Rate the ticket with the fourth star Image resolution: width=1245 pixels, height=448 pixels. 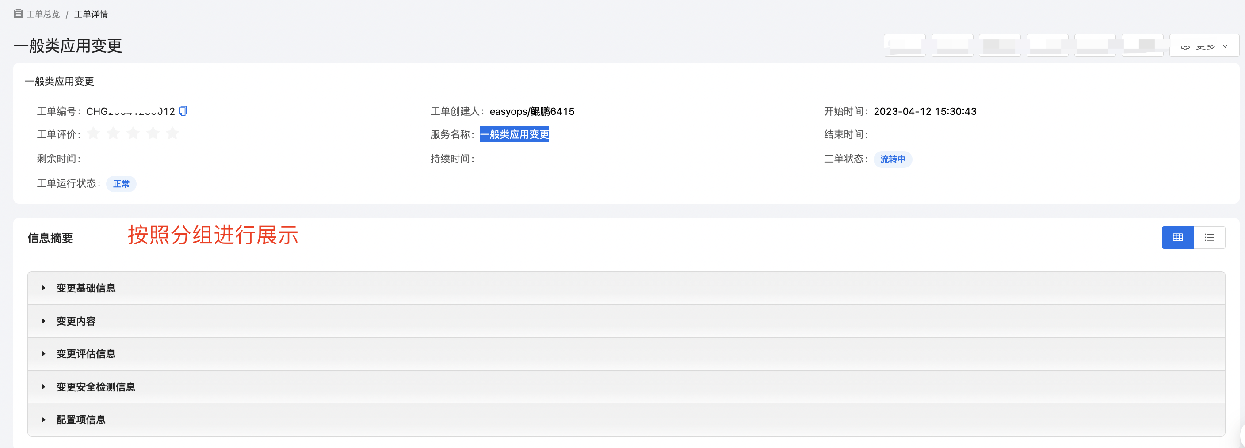[153, 133]
